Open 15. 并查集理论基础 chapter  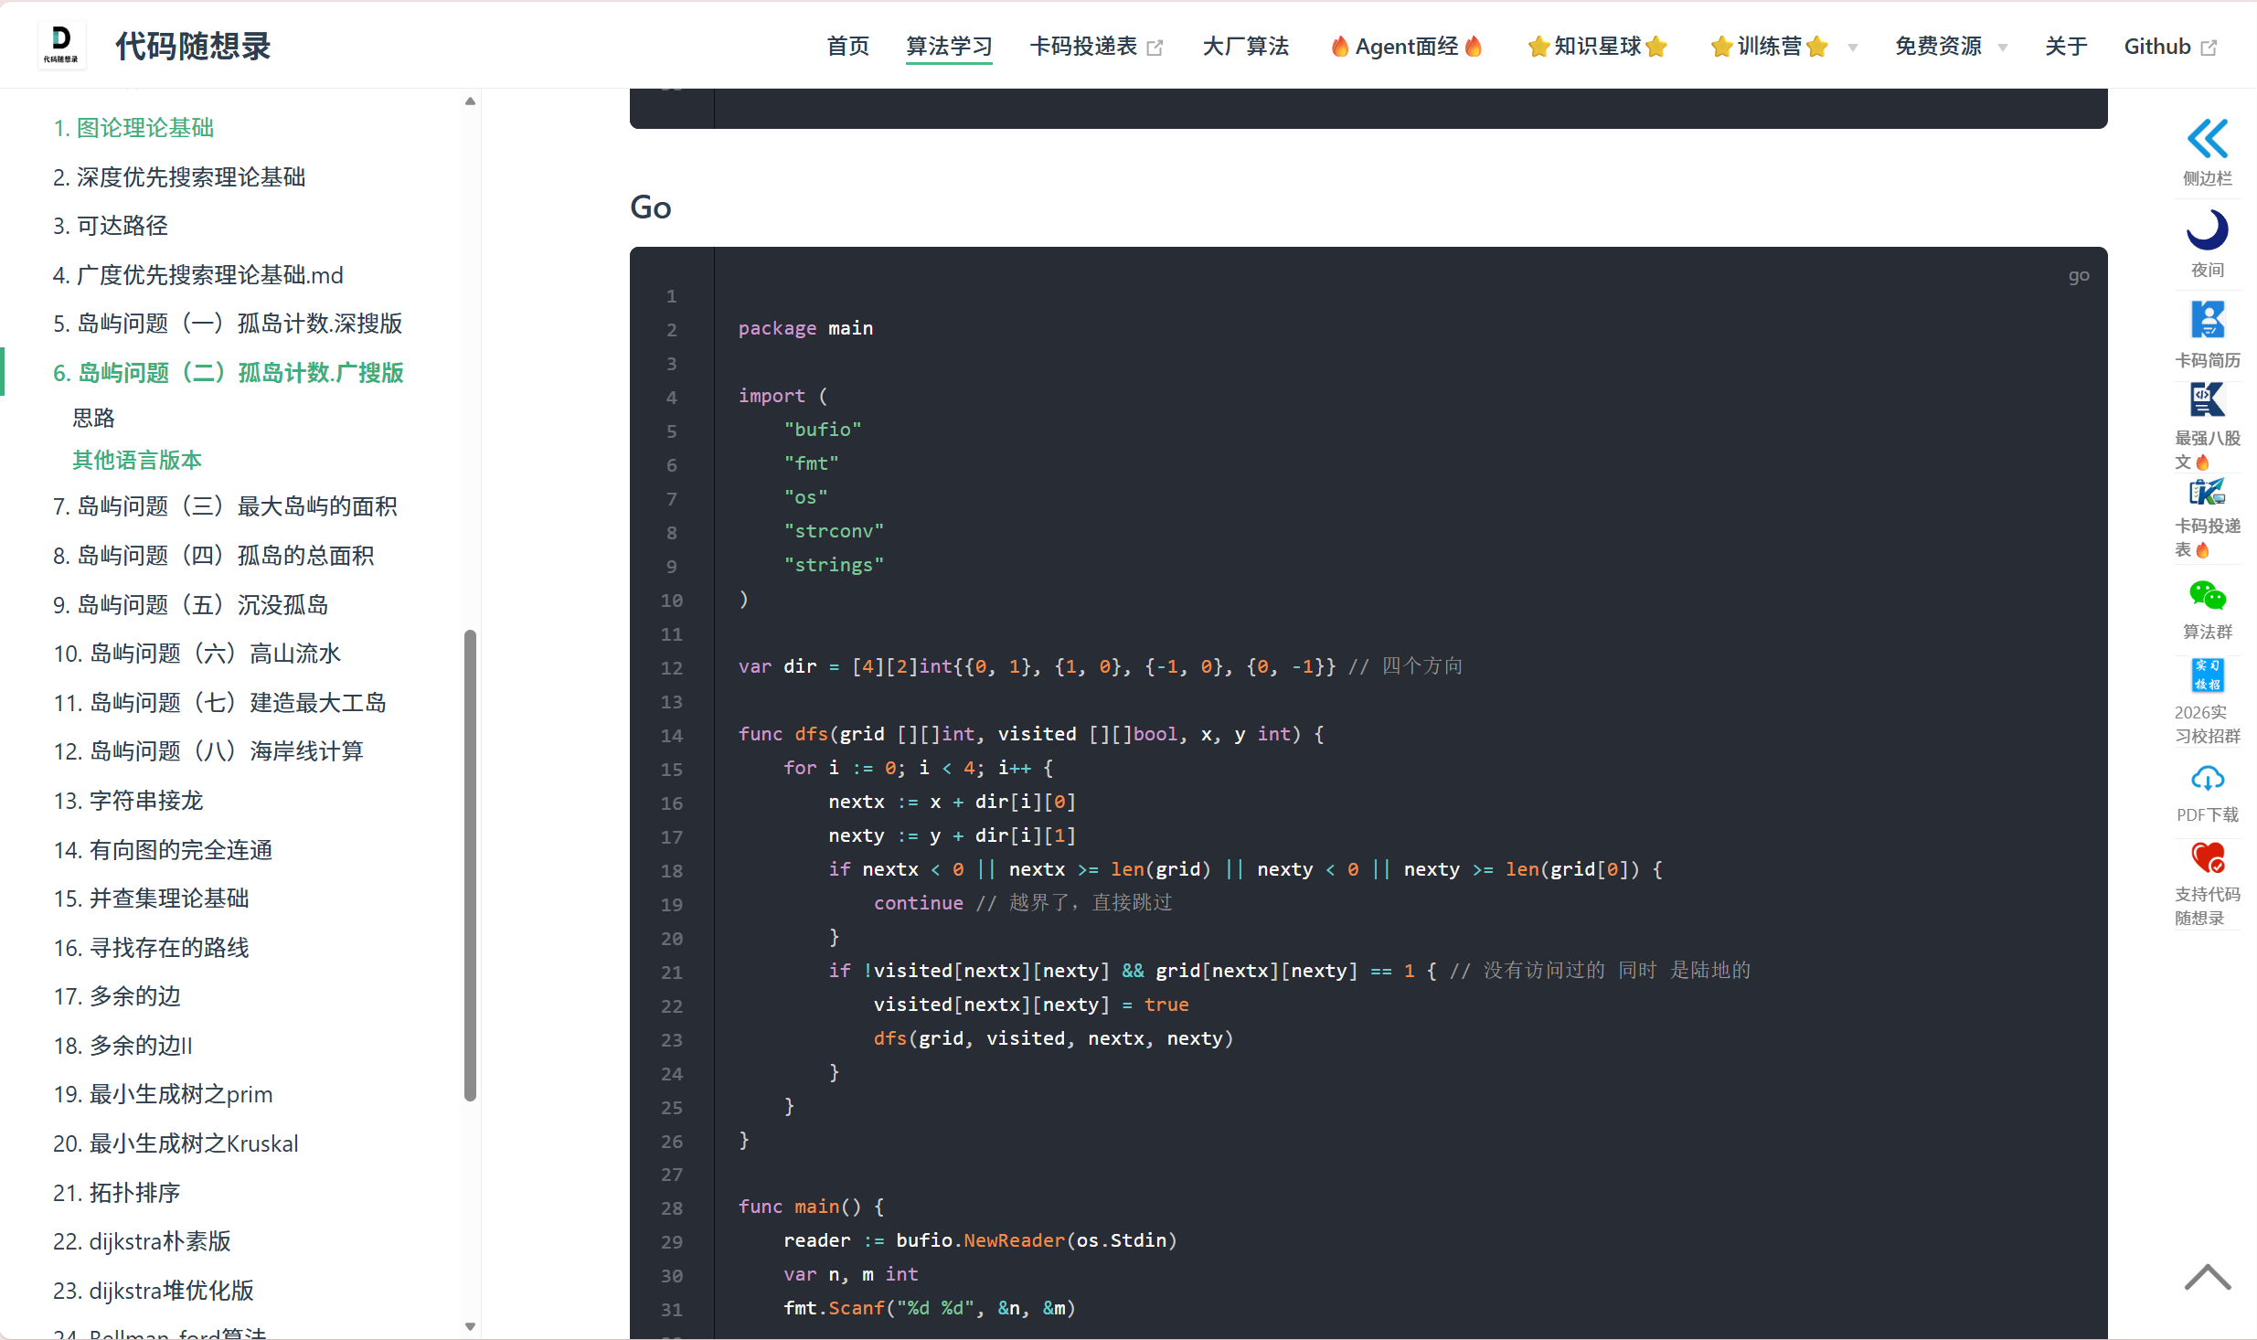pyautogui.click(x=151, y=899)
